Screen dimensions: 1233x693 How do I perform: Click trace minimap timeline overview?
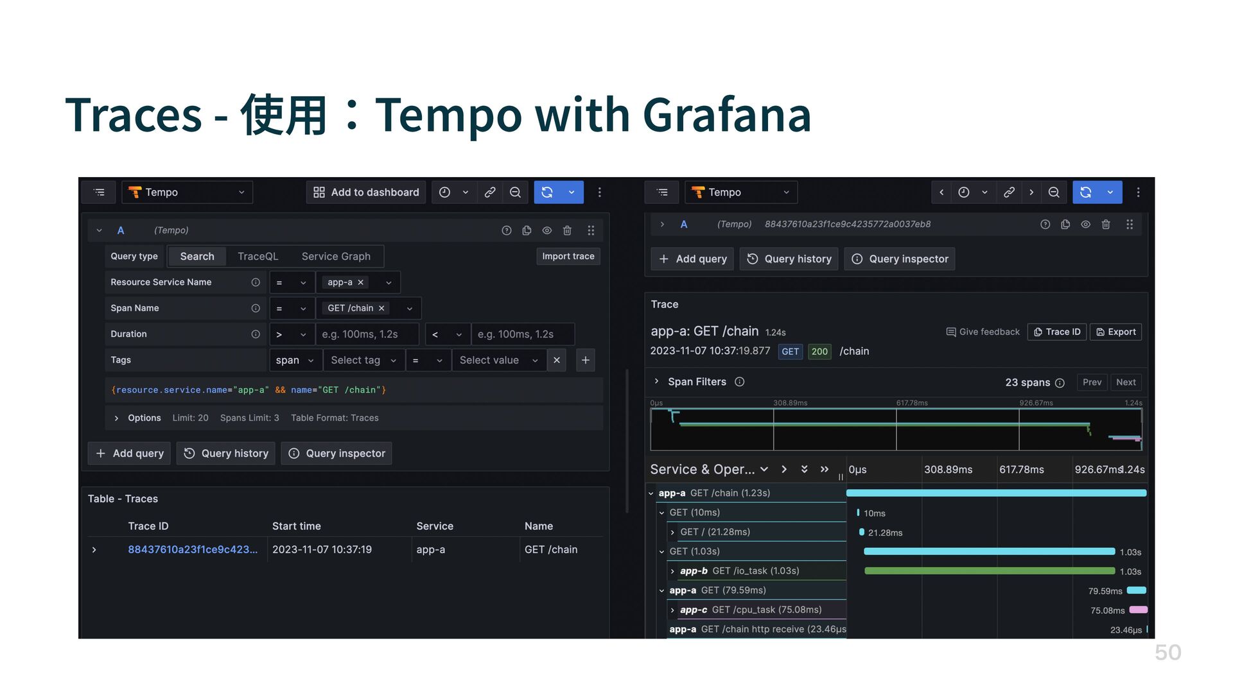click(x=896, y=429)
